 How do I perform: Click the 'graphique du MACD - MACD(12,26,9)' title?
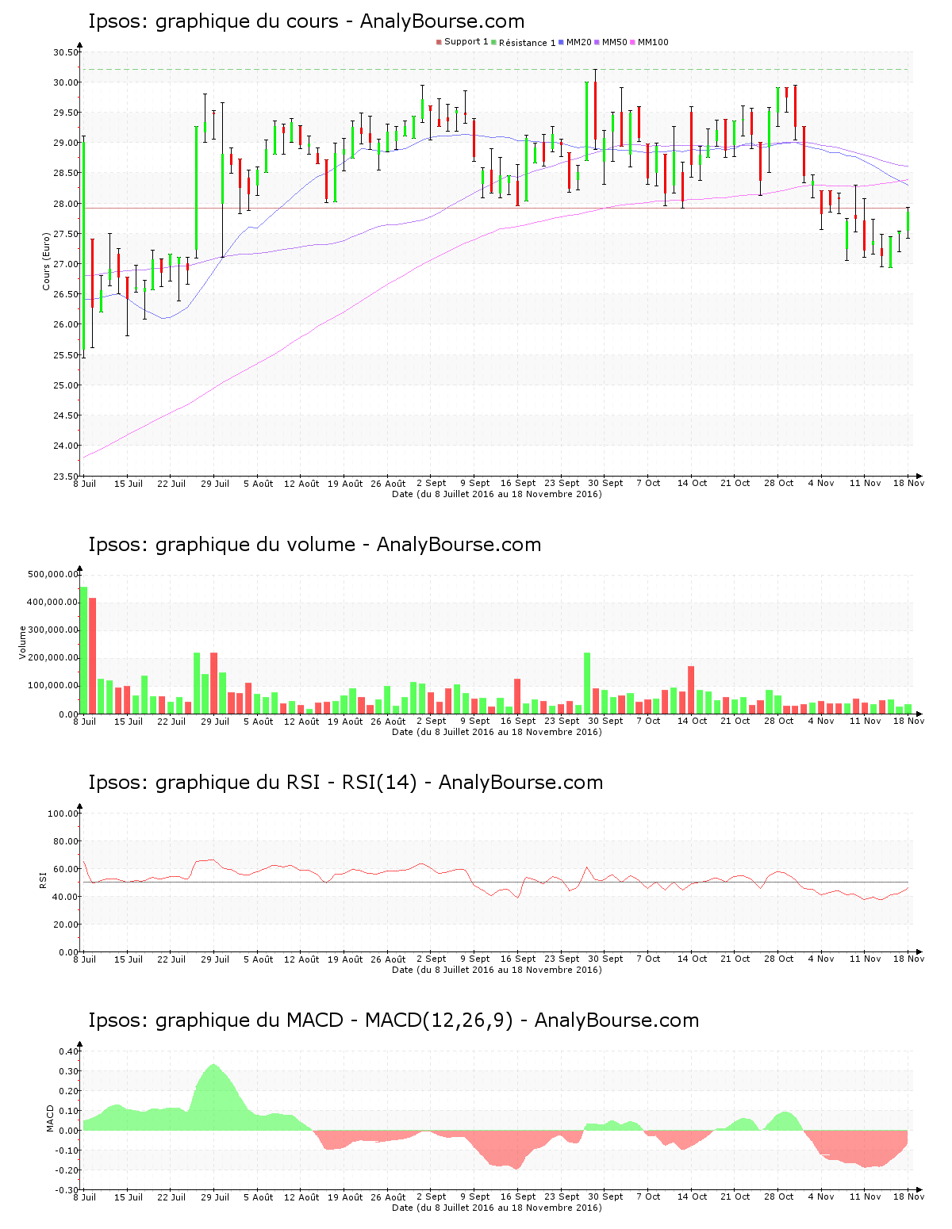335,1020
